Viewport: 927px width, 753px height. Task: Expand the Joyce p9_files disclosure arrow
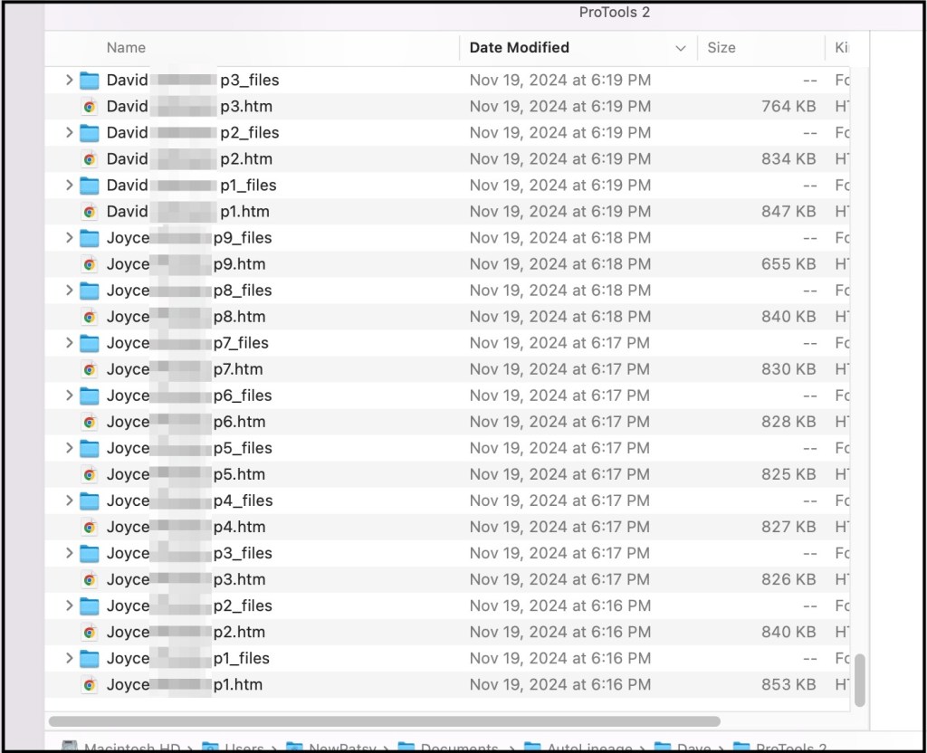pos(69,238)
